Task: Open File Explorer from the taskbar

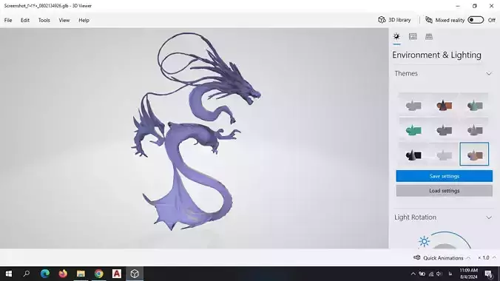Action: tap(81, 274)
